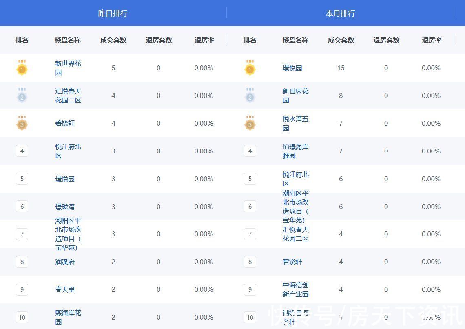This screenshot has width=465, height=329.
Task: Open the 新世界花园 property page
Action: click(68, 68)
